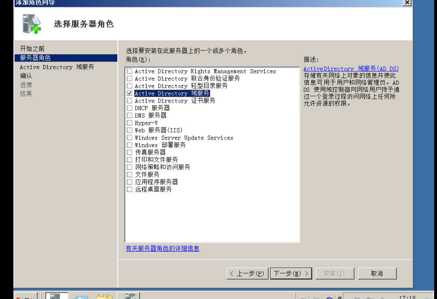Select the 网络策略和访问服务 role label
Image resolution: width=437 pixels, height=299 pixels.
163,167
